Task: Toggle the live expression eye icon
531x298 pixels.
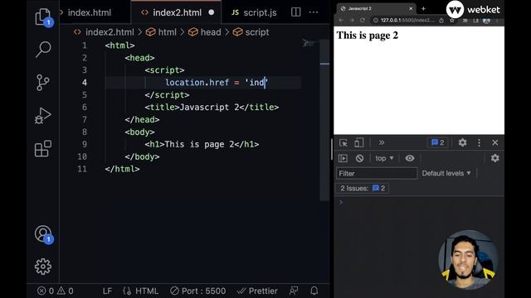Action: [x=409, y=158]
